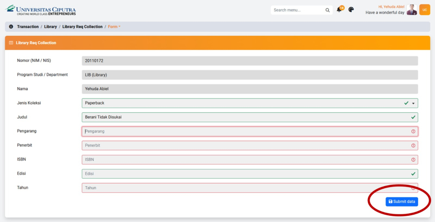Click into the Penerbit text field
Screen dimensions: 435x222
point(245,145)
